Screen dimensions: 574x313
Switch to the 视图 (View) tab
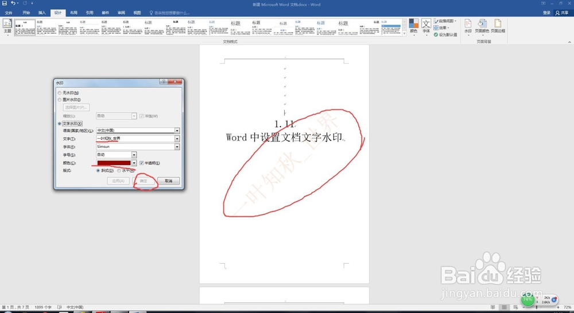click(137, 13)
